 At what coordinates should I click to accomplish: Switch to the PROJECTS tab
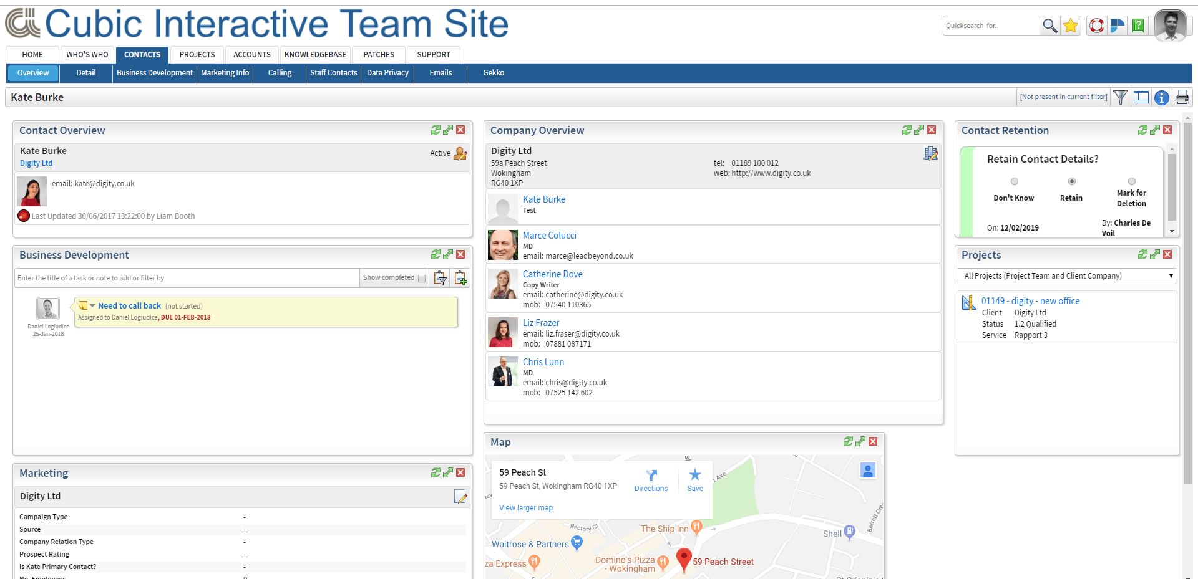point(197,55)
